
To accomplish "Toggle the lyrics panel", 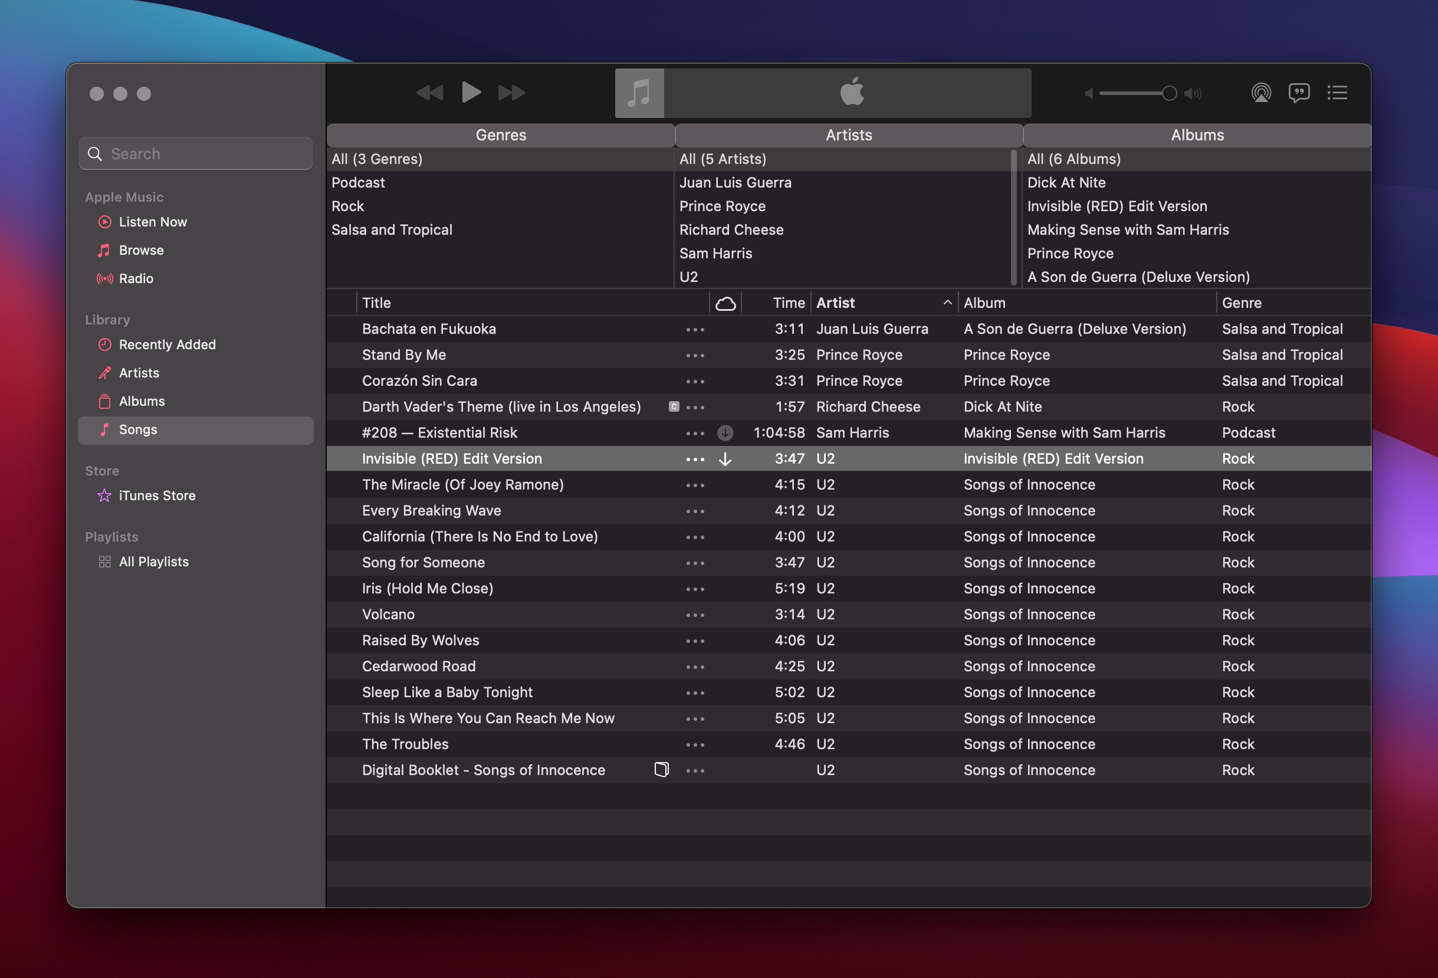I will pyautogui.click(x=1299, y=93).
